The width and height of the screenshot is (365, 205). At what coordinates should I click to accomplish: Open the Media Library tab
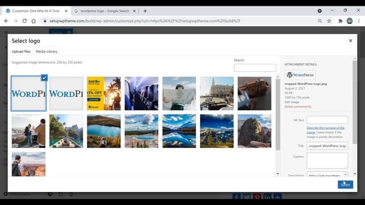[47, 51]
